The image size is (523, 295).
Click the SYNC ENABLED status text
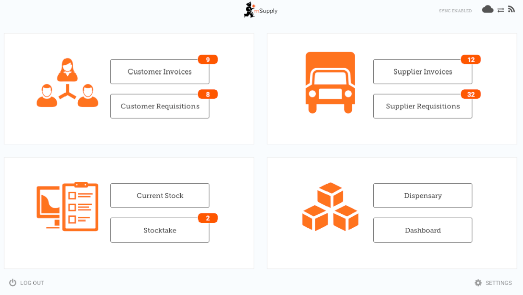coord(455,11)
